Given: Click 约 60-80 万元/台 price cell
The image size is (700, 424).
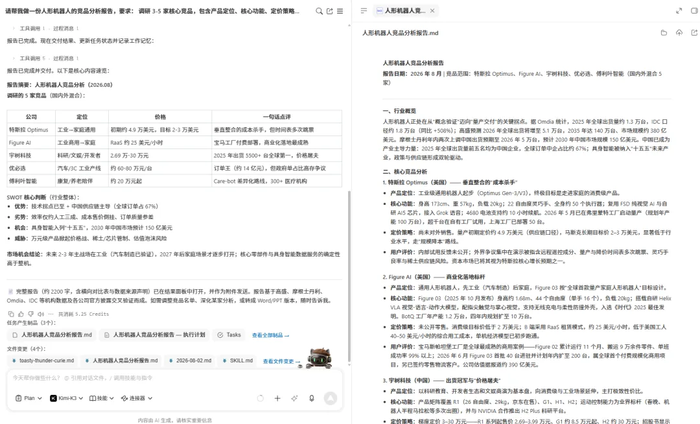Looking at the screenshot, I should tap(160, 169).
